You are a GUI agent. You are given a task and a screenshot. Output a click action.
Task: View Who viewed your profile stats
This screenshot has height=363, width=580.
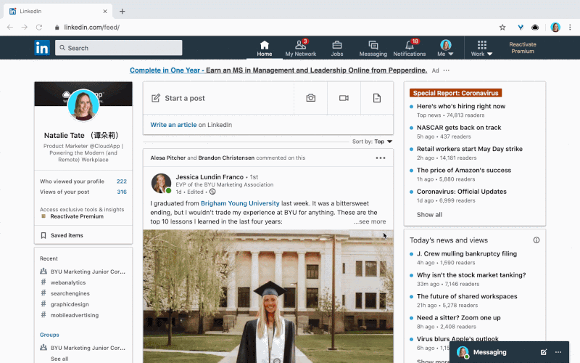[x=83, y=181]
